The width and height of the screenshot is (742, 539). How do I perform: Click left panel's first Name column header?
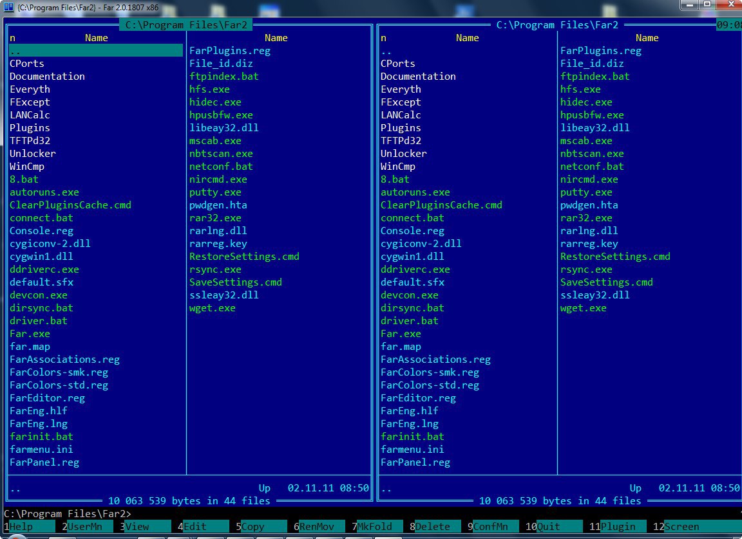coord(97,38)
